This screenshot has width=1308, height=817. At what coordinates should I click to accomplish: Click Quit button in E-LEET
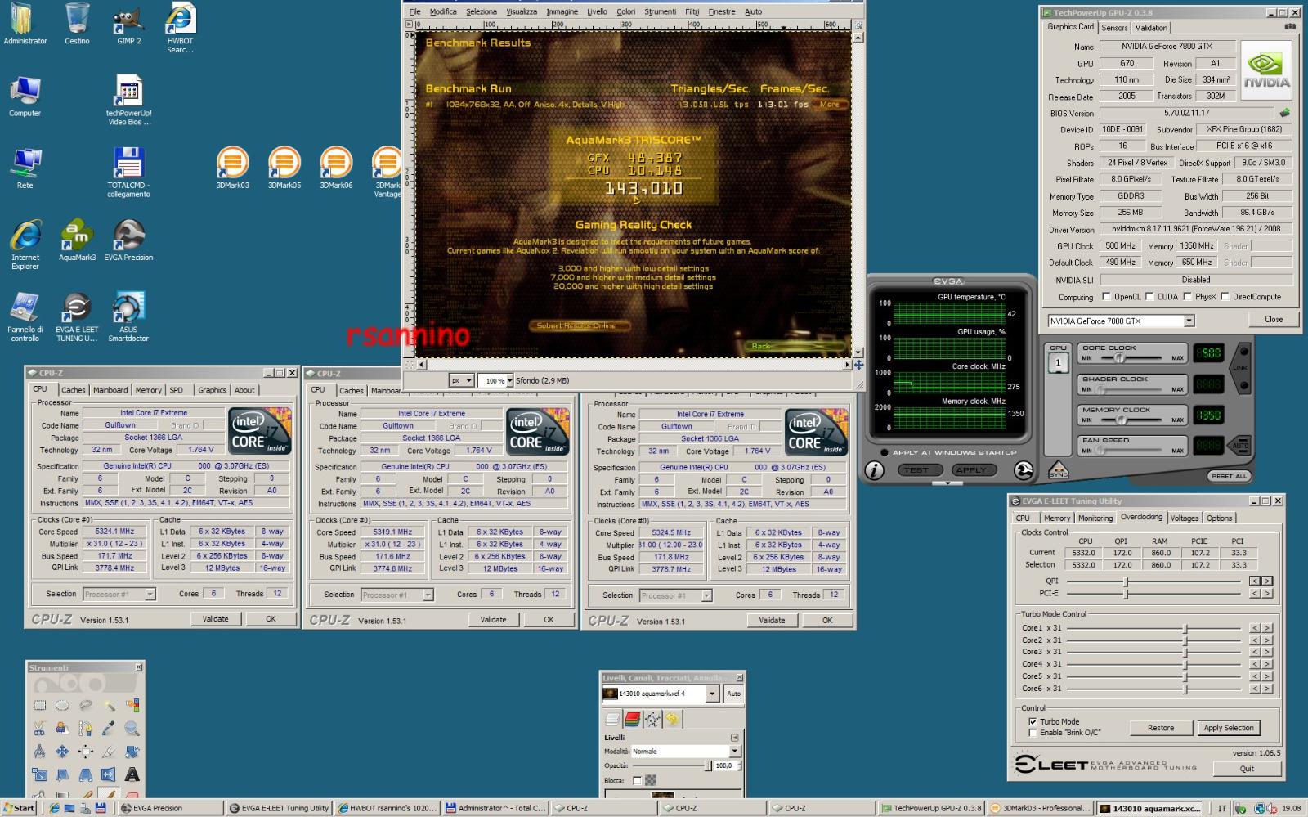1247,769
